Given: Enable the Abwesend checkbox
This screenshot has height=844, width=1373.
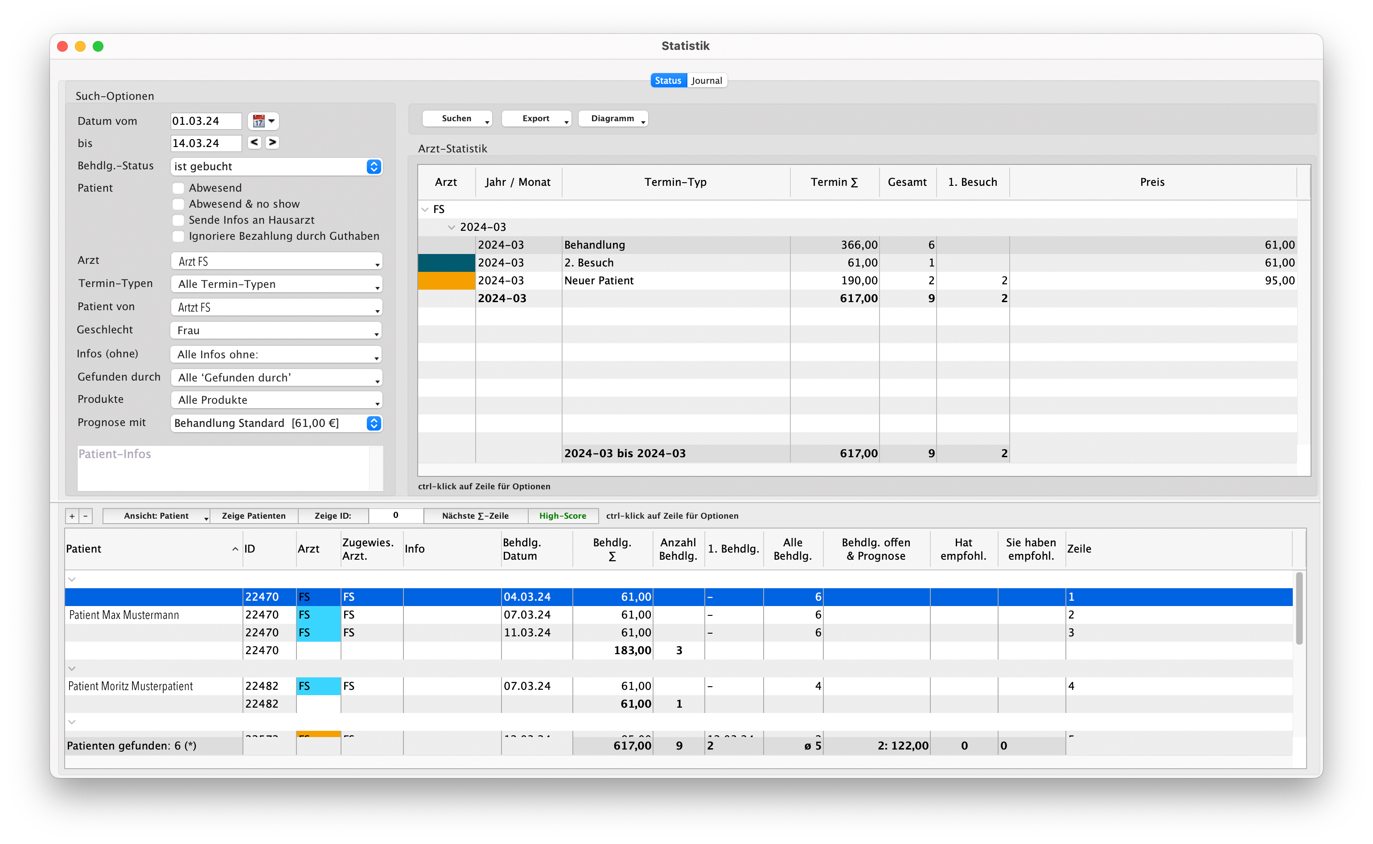Looking at the screenshot, I should click(178, 188).
